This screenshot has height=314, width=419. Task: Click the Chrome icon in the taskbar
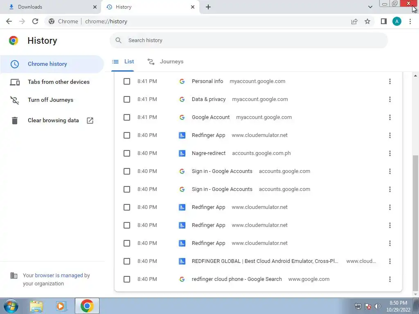87,306
